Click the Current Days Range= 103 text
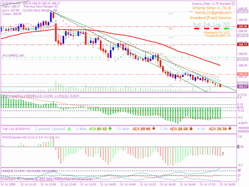 click(40, 10)
